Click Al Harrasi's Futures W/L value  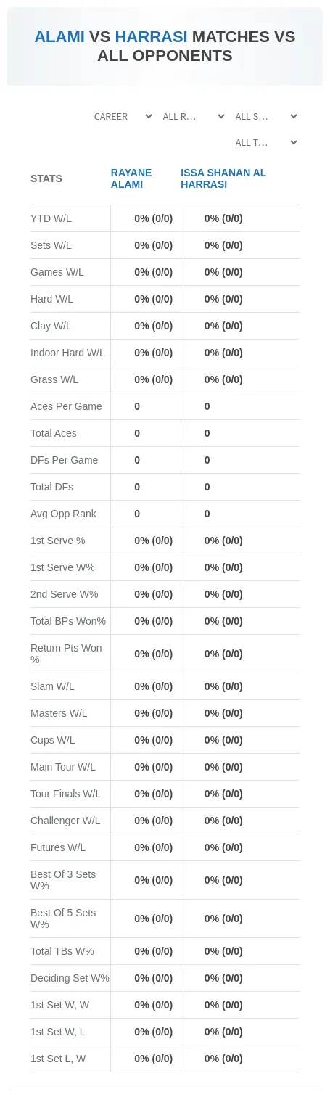(x=223, y=847)
